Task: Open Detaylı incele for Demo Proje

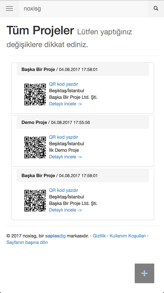Action: [x=65, y=157]
